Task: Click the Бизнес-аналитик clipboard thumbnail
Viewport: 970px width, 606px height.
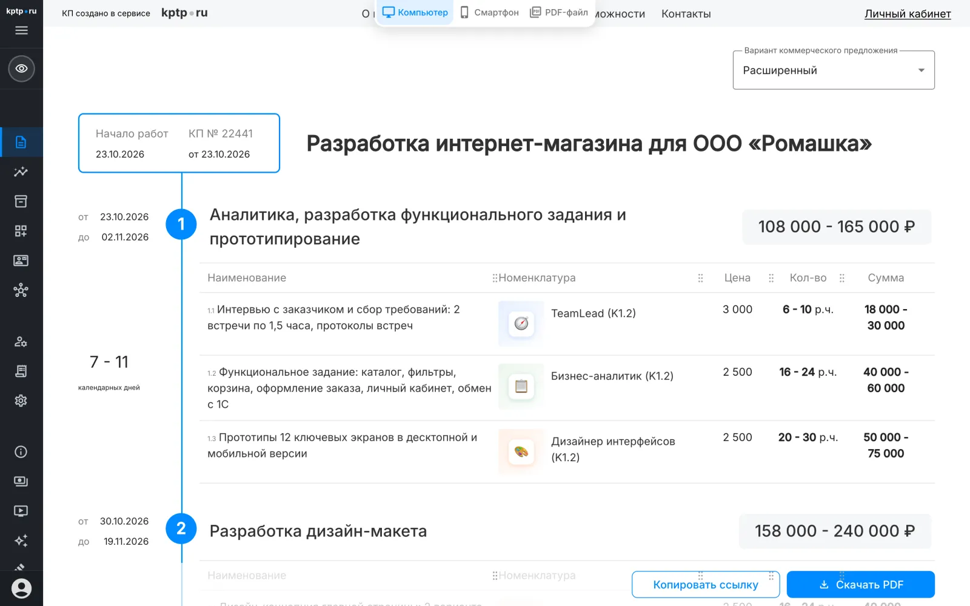Action: coord(521,386)
